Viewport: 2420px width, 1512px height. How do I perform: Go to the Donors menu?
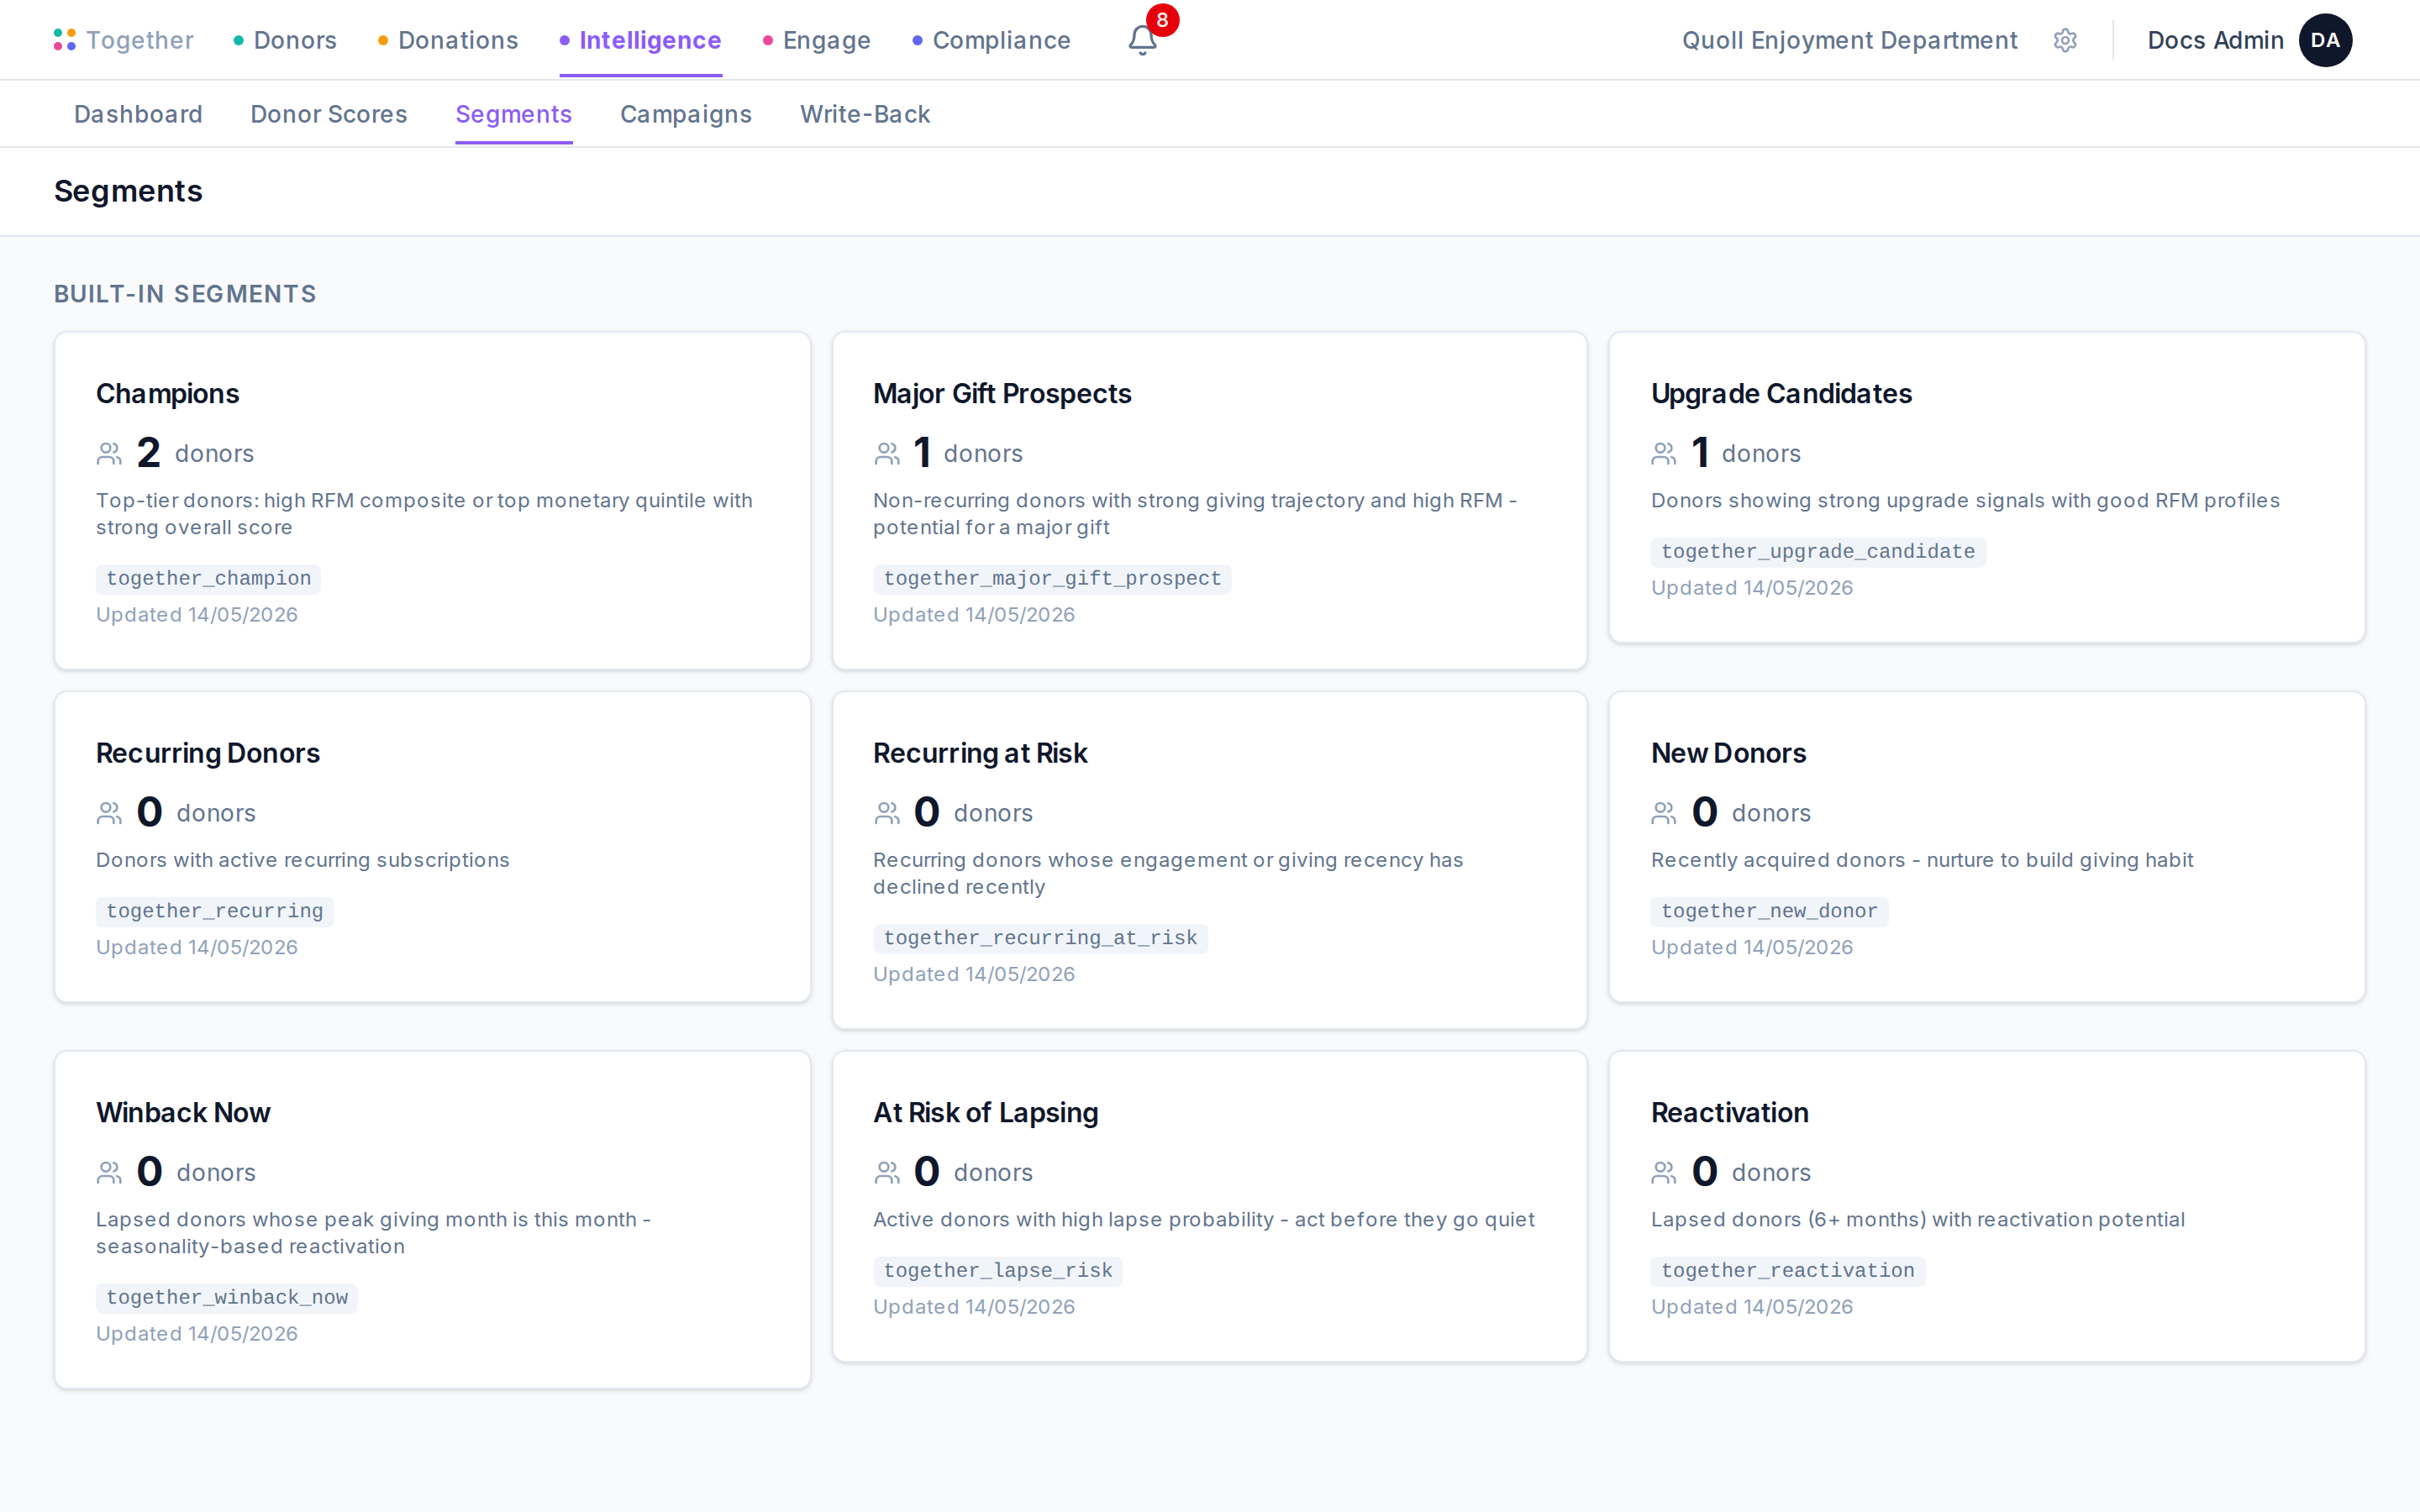[x=286, y=40]
